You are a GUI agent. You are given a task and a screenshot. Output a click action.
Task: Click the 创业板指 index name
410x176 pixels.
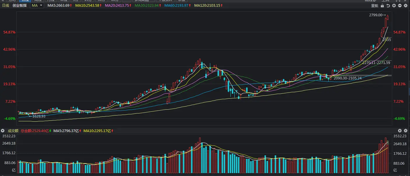20,6
